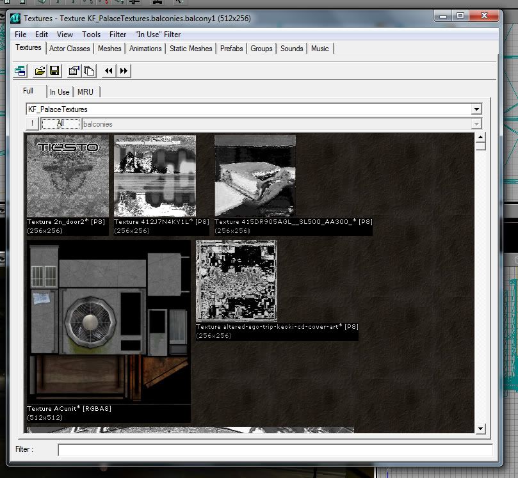Screen dimensions: 518x478
Task: Open a texture package via folder icon
Action: point(40,70)
